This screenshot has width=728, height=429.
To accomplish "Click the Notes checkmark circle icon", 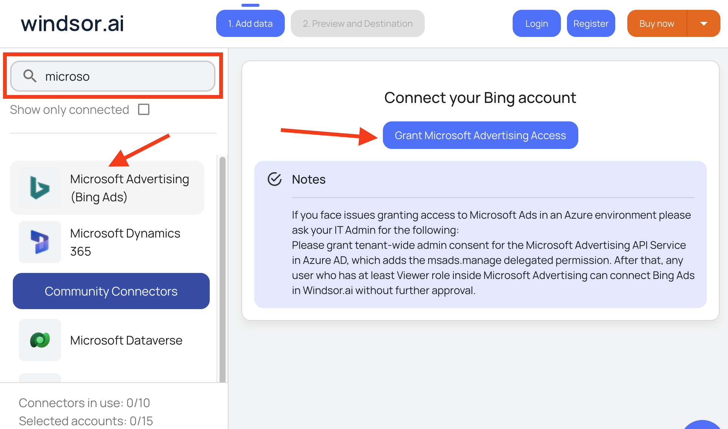I will pos(275,179).
